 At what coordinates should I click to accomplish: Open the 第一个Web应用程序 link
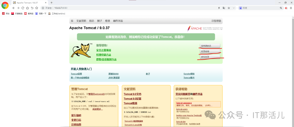click(80, 78)
